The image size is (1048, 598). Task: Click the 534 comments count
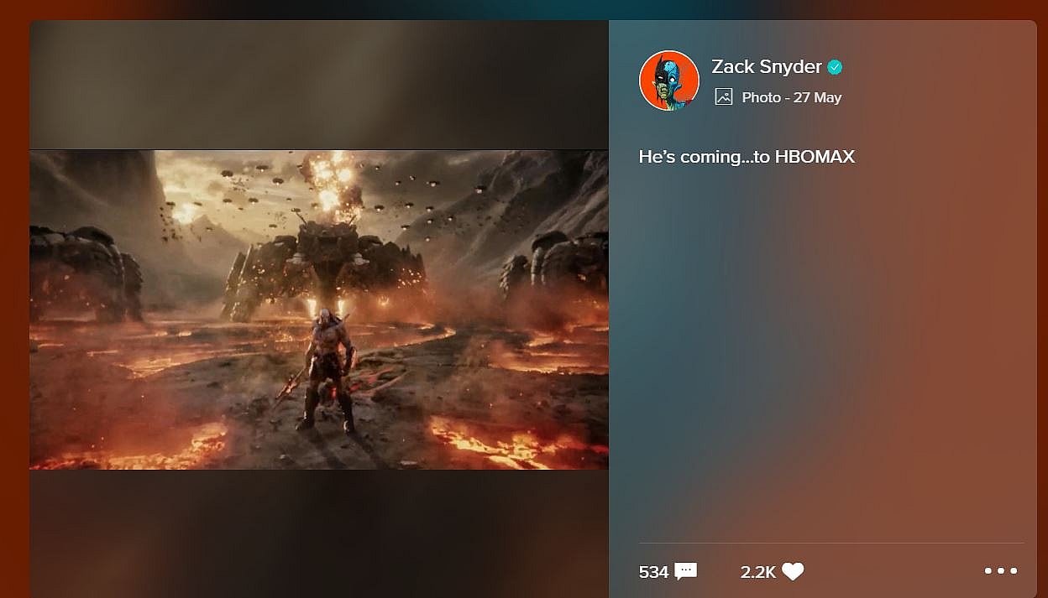653,572
